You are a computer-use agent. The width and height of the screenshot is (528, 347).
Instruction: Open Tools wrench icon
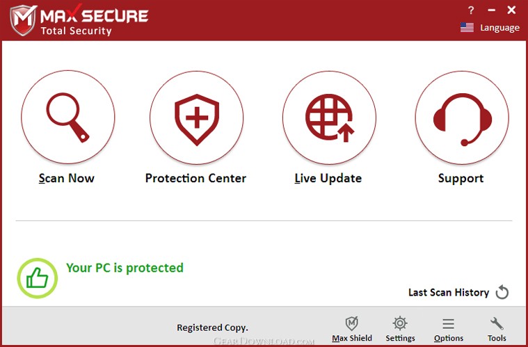pyautogui.click(x=497, y=323)
